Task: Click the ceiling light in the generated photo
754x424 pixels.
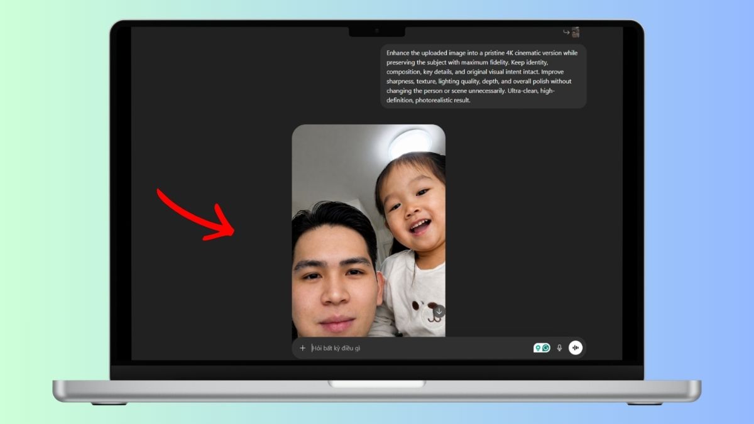Action: tap(410, 143)
